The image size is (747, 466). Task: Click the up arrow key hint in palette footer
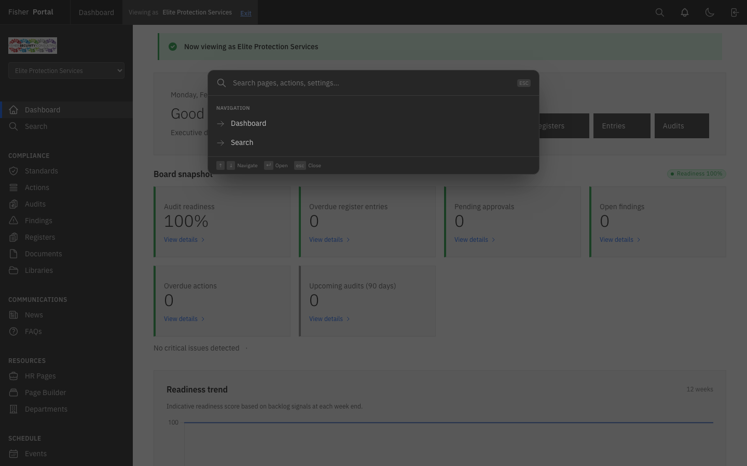220,166
